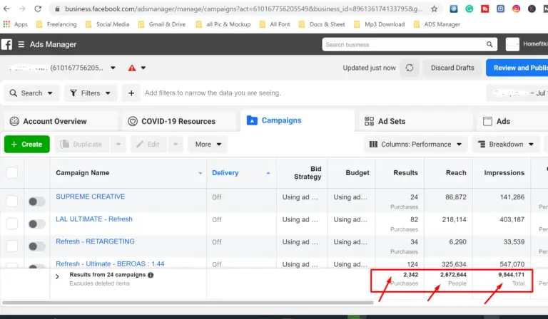Bookmark page with the star icon

(x=433, y=9)
